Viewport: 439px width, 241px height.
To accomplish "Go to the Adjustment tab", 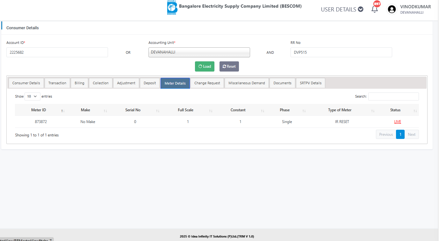I will pyautogui.click(x=126, y=83).
